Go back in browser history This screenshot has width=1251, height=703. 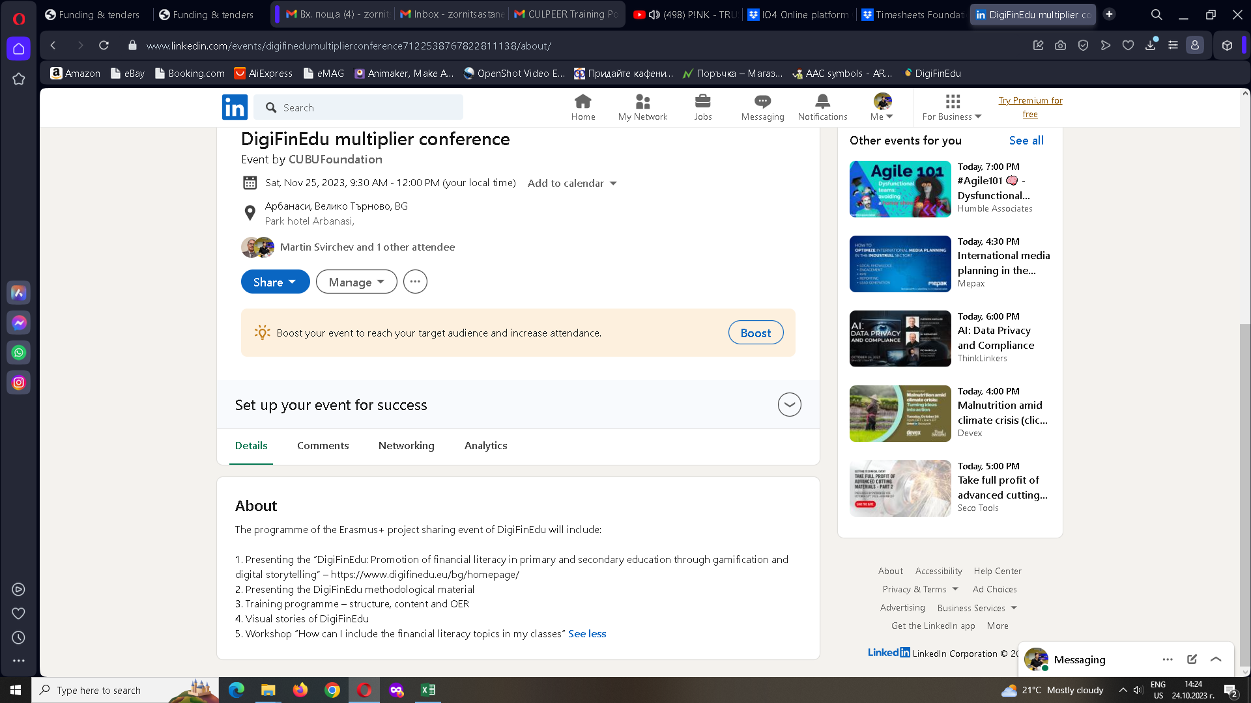pos(53,46)
